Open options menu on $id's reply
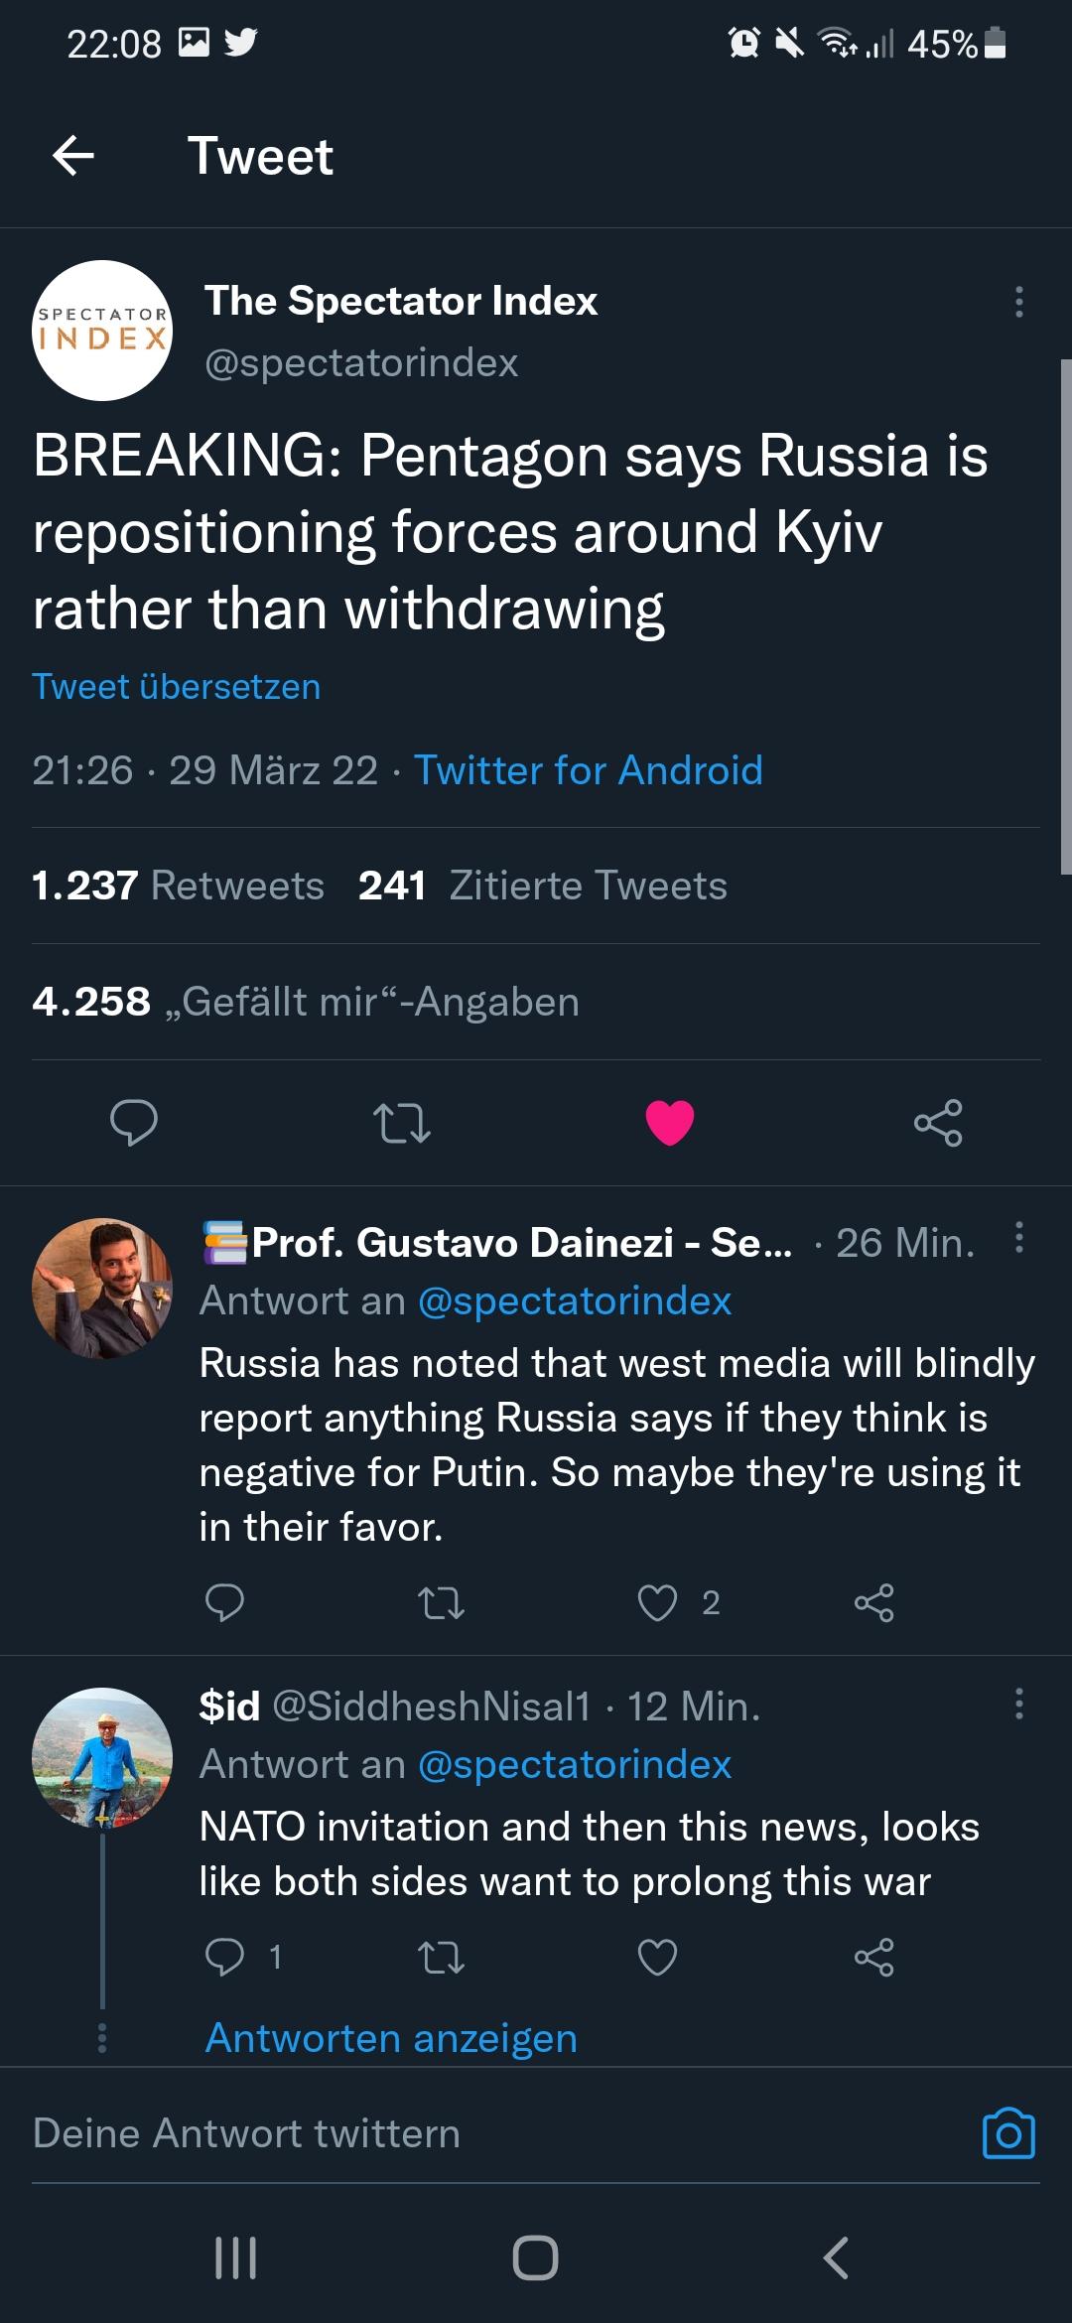This screenshot has width=1072, height=2323. pyautogui.click(x=1018, y=1704)
